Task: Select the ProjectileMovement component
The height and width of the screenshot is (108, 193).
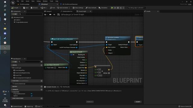Action: coord(22,22)
